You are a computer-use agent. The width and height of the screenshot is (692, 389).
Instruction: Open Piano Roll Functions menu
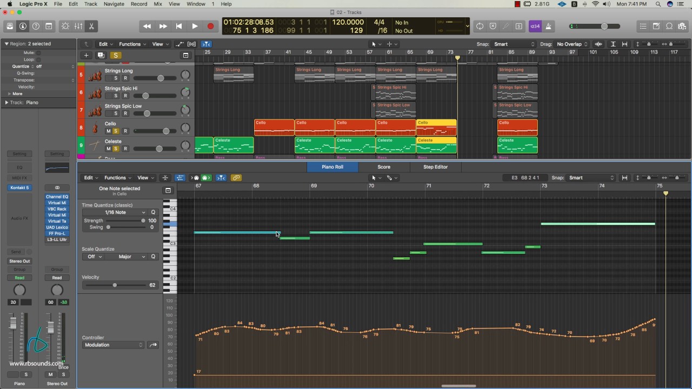click(x=117, y=178)
